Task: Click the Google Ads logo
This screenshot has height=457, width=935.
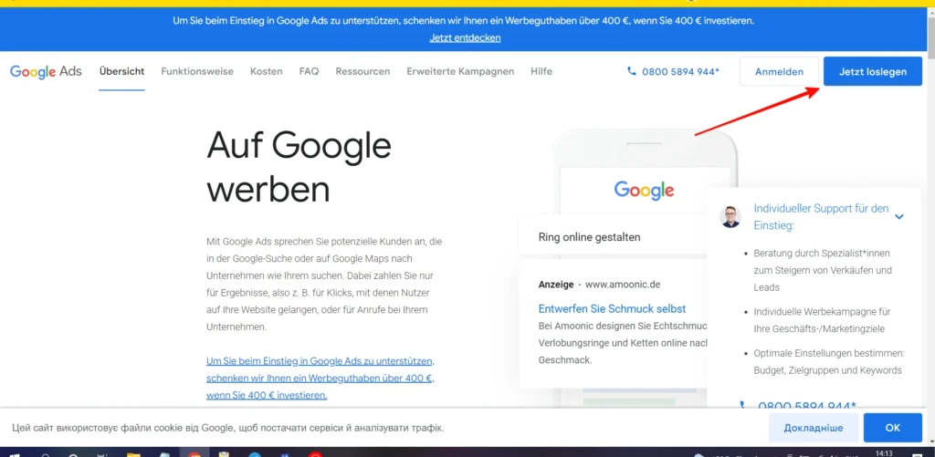Action: point(46,71)
